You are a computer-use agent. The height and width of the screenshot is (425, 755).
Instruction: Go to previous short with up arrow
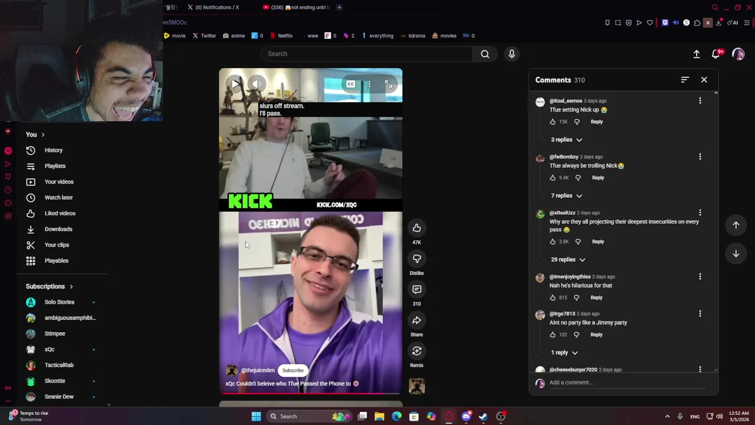[x=736, y=225]
